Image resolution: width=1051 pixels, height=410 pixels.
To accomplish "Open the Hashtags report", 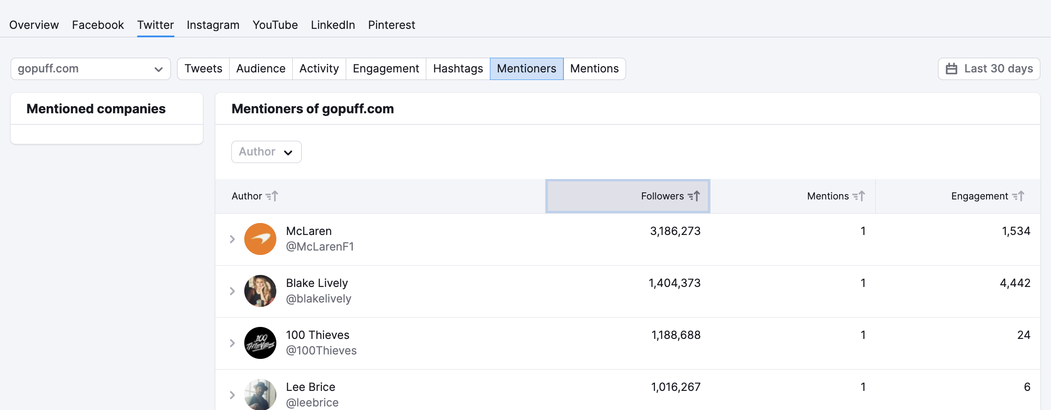I will [x=458, y=69].
